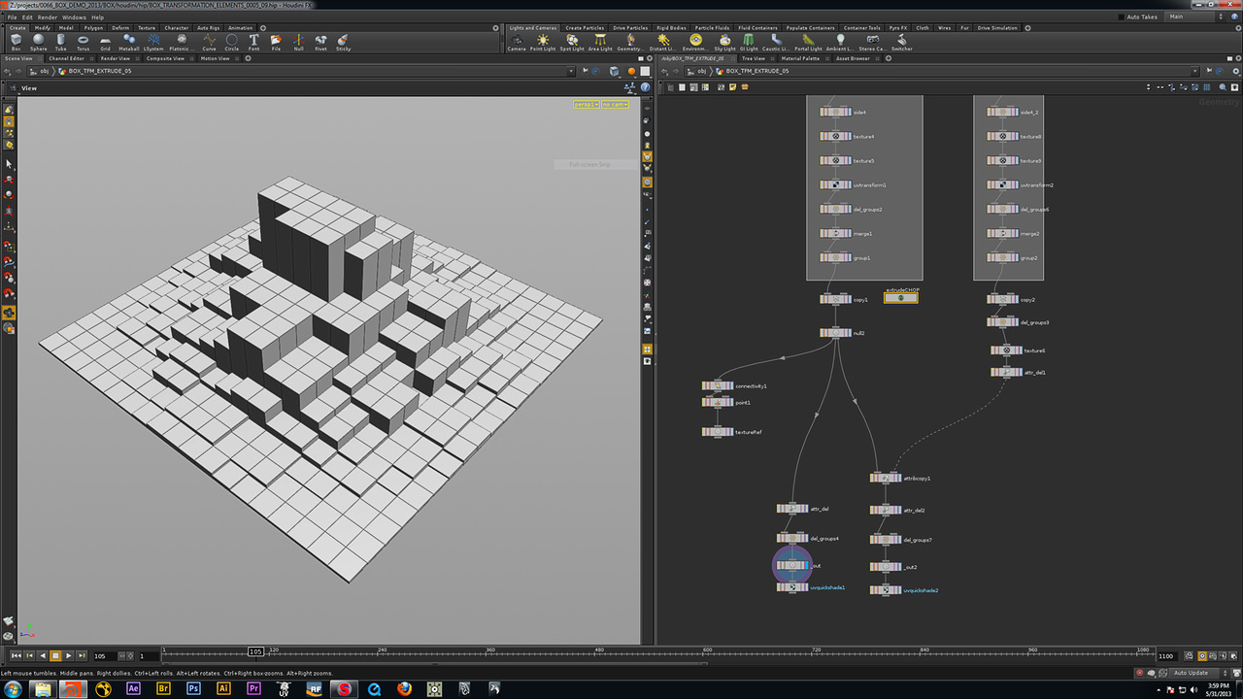Open the Auto Update mode dropdown
1243x699 pixels.
tap(1195, 673)
